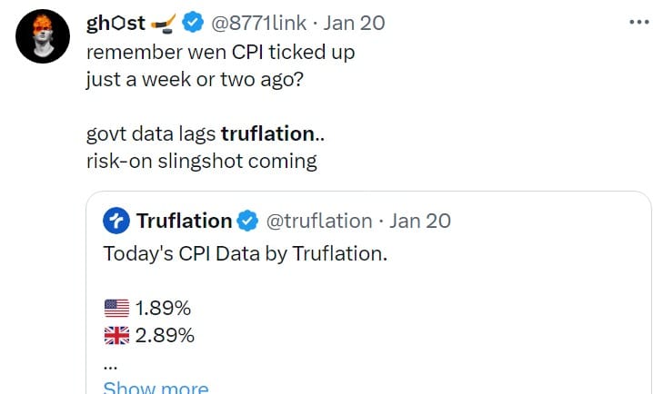Screen dimensions: 653x394
Task: Click the gh0st display name
Action: coord(116,22)
